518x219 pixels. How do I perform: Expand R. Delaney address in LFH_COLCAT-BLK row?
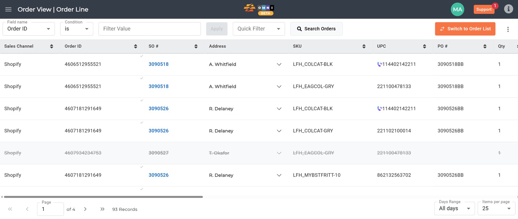tap(279, 109)
